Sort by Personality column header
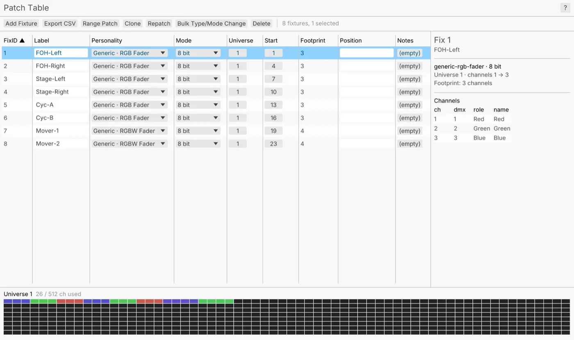Viewport: 574px width, 340px height. tap(107, 41)
